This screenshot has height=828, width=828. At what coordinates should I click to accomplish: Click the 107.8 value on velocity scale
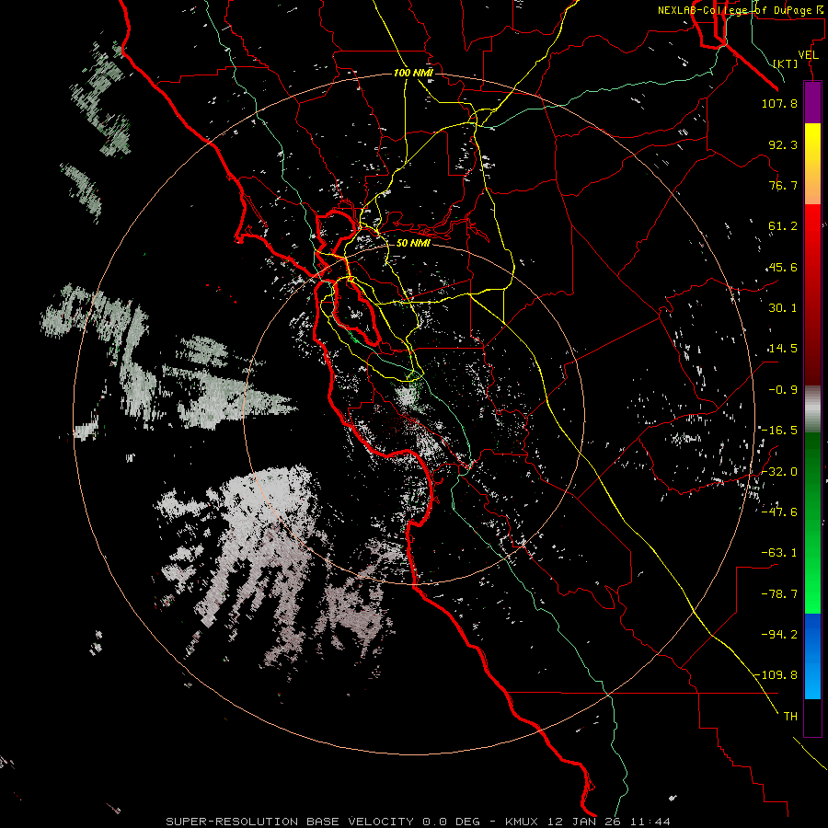[779, 103]
